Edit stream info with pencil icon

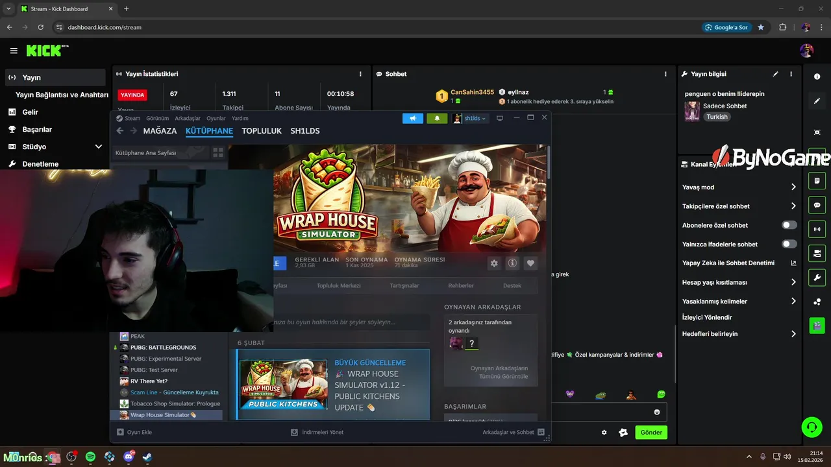pyautogui.click(x=775, y=74)
